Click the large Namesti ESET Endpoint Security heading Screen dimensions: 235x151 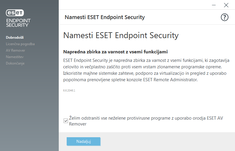pos(121,35)
